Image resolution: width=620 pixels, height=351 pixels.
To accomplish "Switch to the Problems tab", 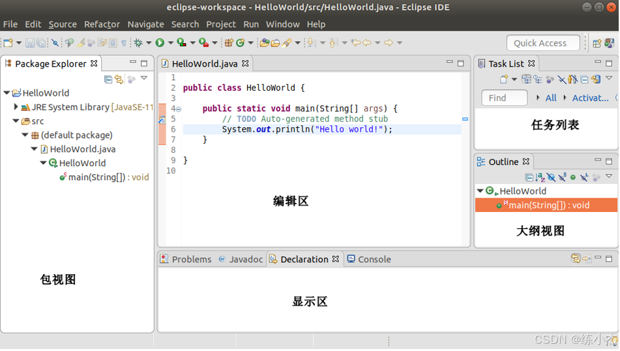I will 186,260.
